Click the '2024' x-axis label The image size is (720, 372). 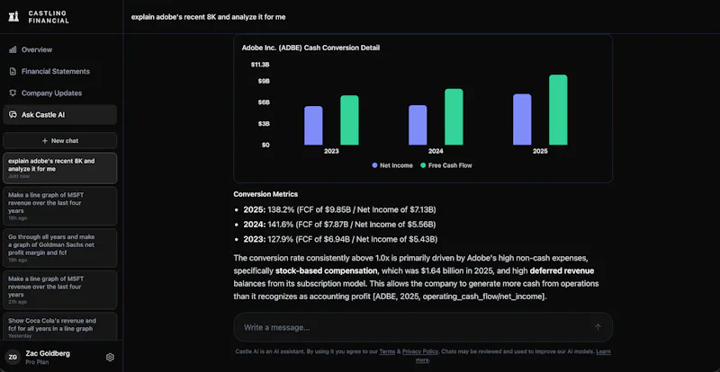pyautogui.click(x=436, y=151)
